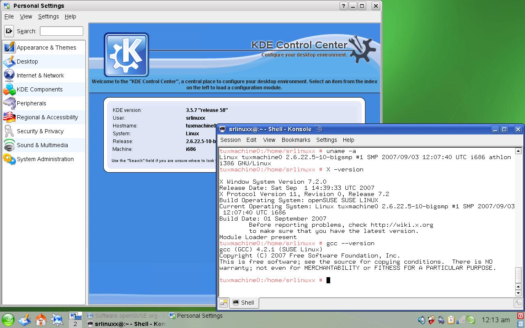Click the Search input field
This screenshot has height=328, width=525.
coord(62,31)
